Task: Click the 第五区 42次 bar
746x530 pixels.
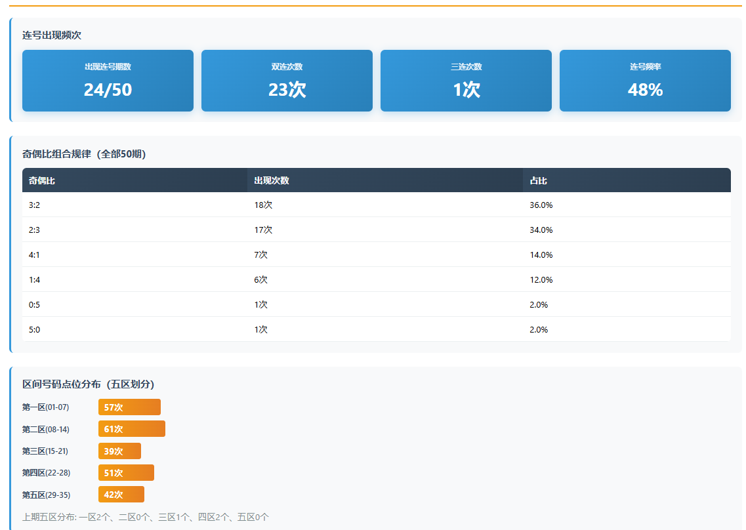Action: [x=121, y=495]
